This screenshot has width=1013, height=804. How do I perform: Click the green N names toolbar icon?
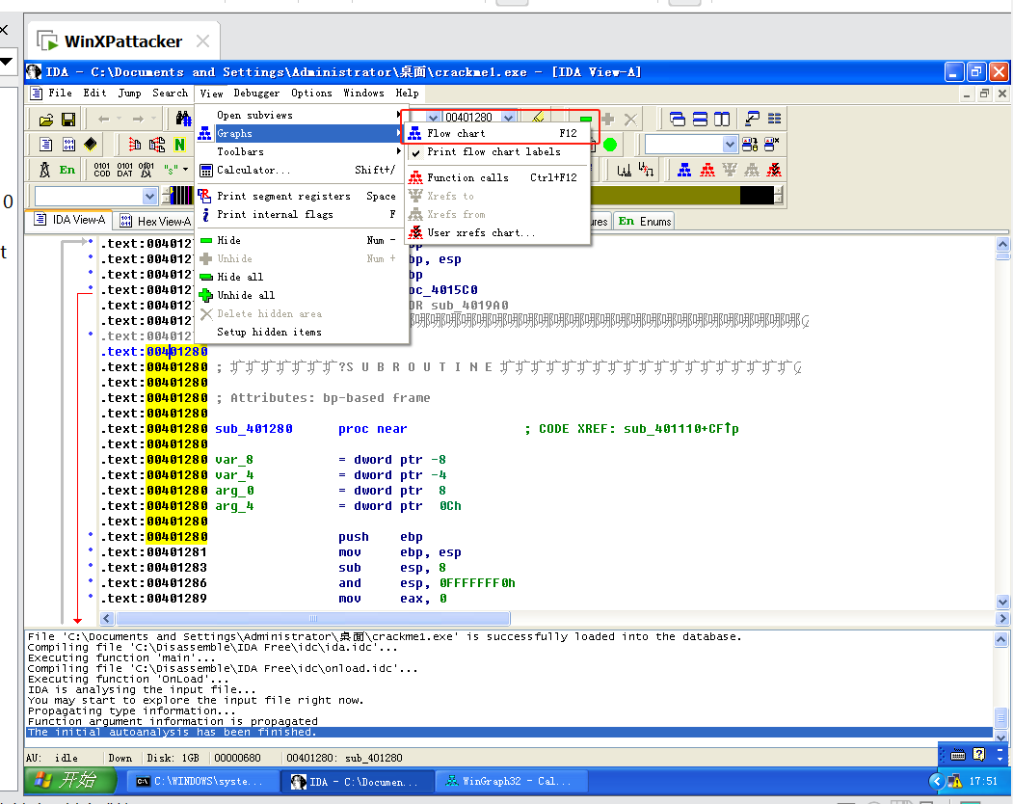(179, 145)
